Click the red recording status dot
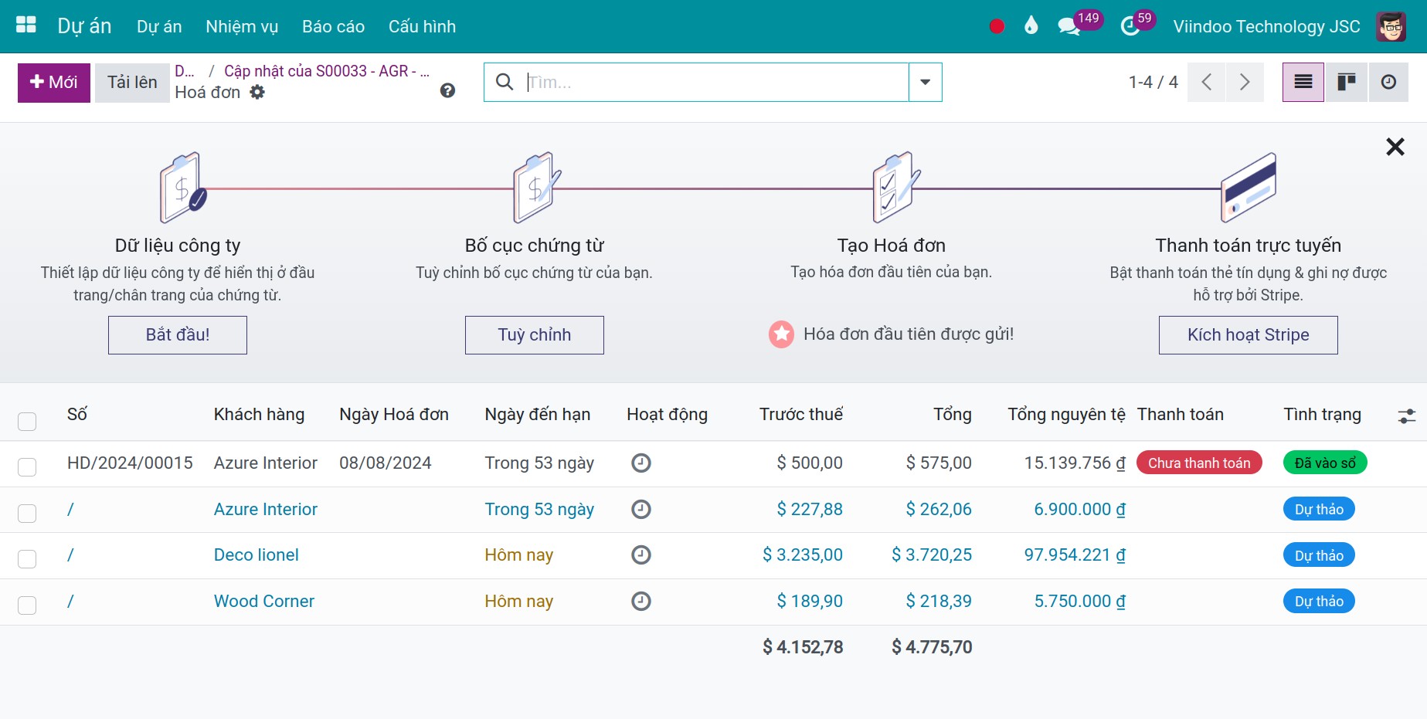The height and width of the screenshot is (719, 1427). [x=997, y=26]
